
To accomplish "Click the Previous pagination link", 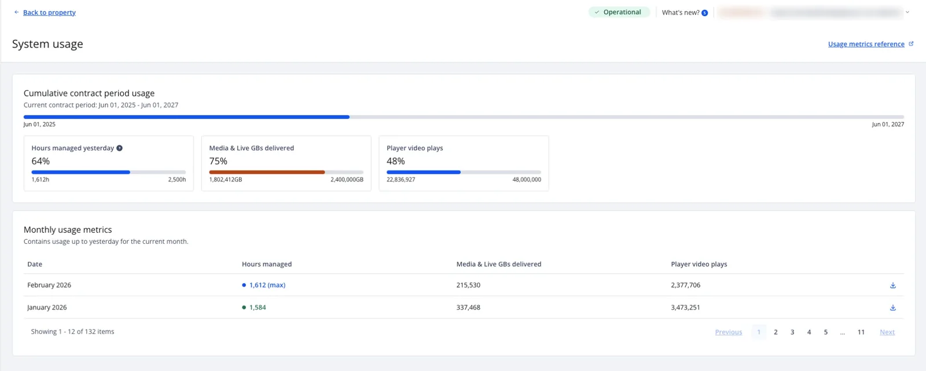I will [x=729, y=332].
